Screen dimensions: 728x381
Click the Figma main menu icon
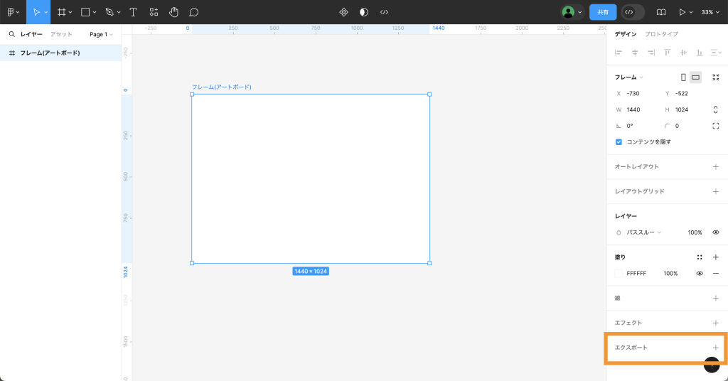tap(12, 12)
